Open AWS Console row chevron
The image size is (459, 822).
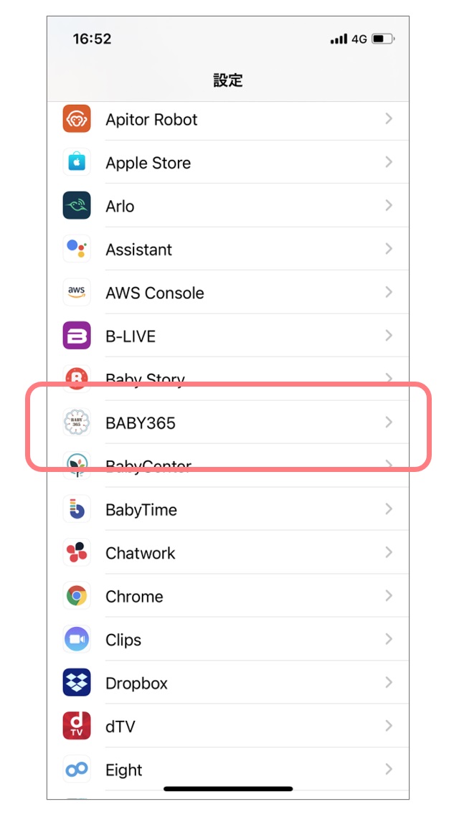coord(389,293)
